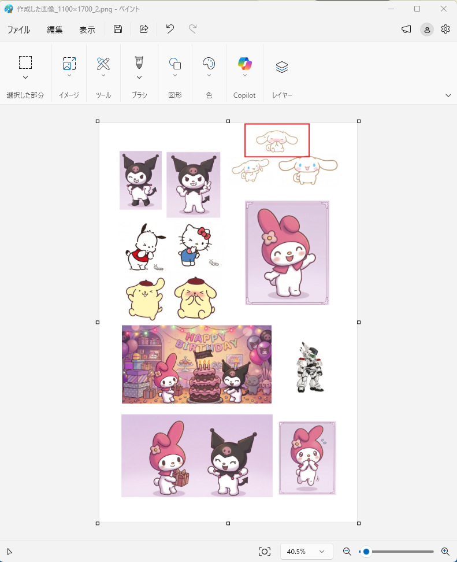Viewport: 457px width, 562px height.
Task: Open the レイヤー layers panel icon
Action: click(x=282, y=66)
